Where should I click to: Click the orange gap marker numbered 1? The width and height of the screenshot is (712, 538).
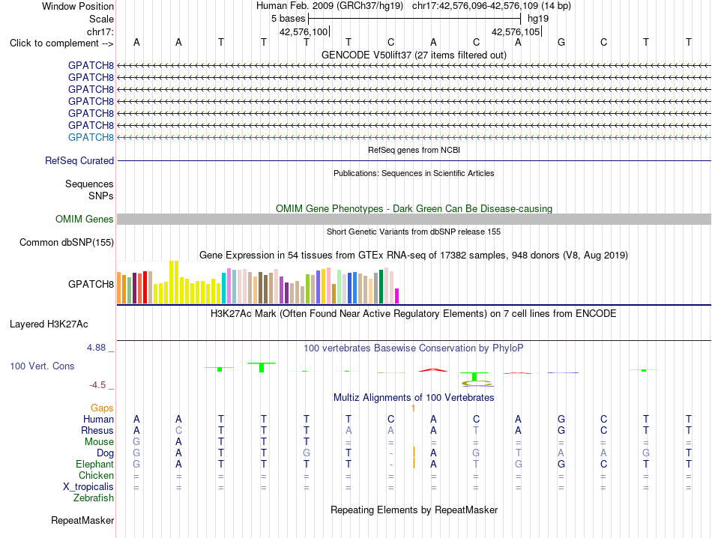point(413,408)
